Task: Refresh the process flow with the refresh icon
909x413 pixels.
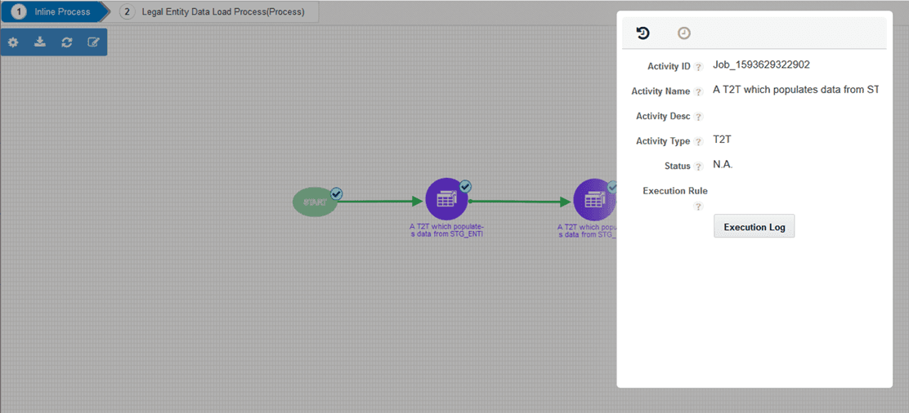Action: click(67, 42)
